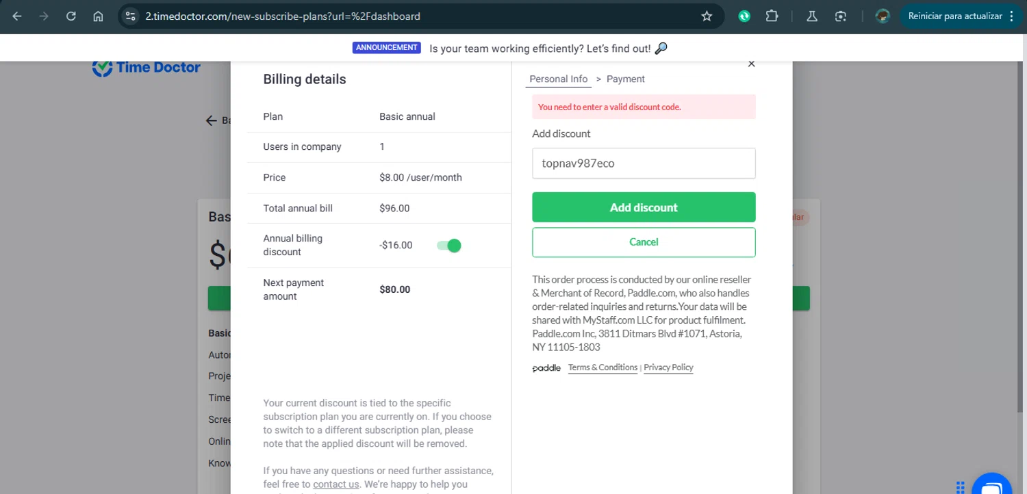
Task: Click the 'Next payment amount' label
Action: pyautogui.click(x=294, y=290)
